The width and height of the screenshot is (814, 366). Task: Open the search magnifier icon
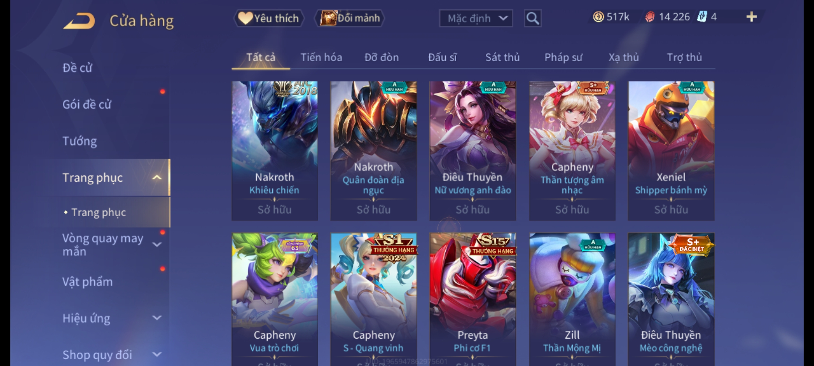point(532,18)
